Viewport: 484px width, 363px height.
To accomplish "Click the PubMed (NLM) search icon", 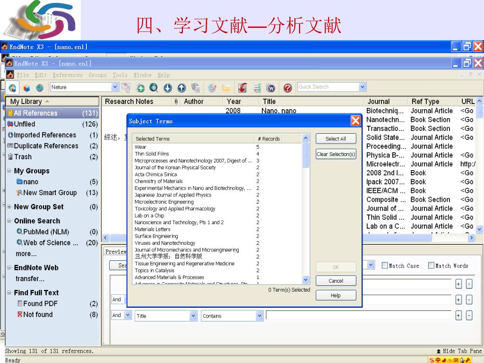I will point(20,231).
